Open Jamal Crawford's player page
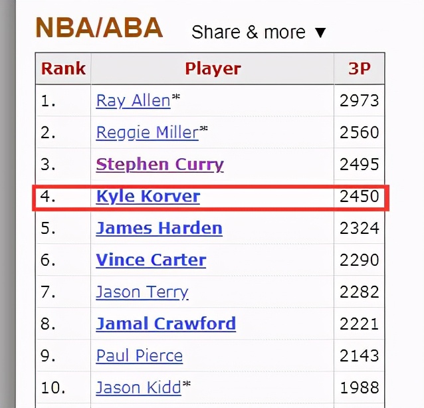This screenshot has width=424, height=408. [166, 324]
